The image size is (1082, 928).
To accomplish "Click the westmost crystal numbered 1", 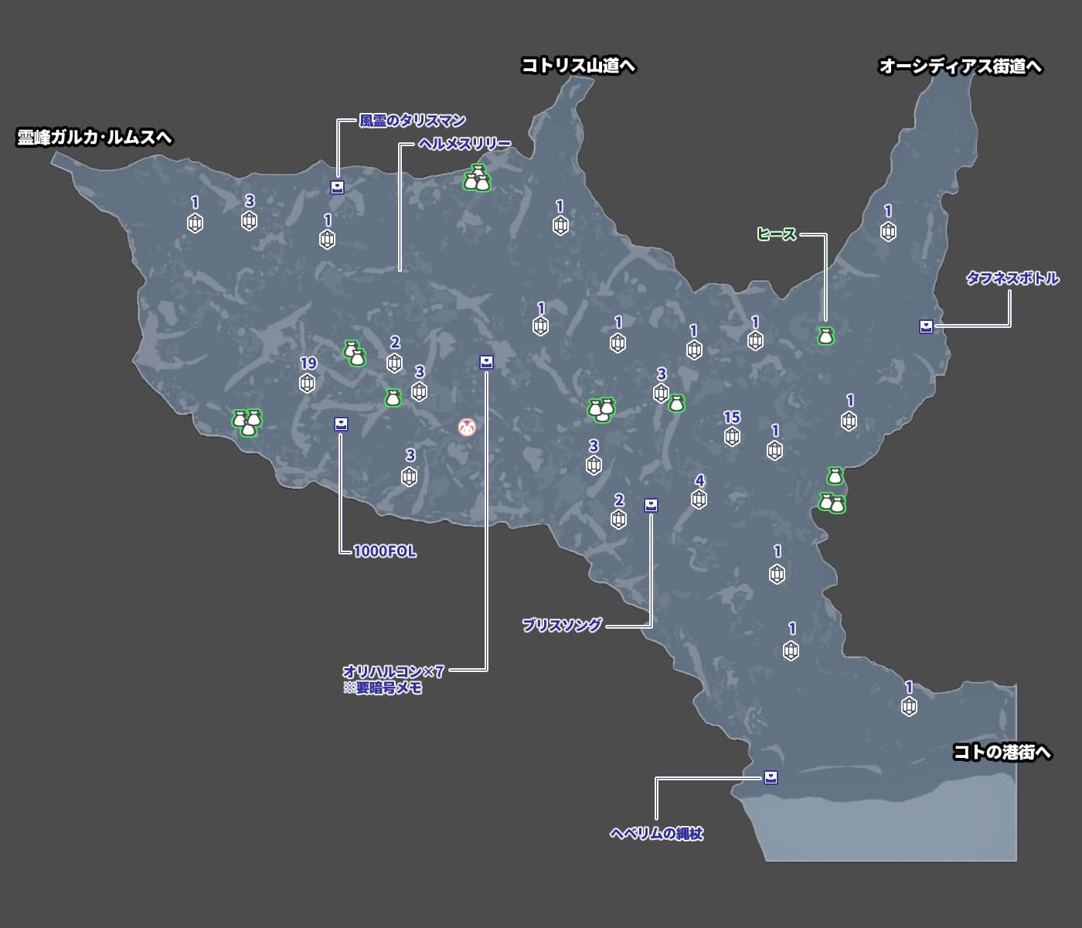I will (195, 223).
